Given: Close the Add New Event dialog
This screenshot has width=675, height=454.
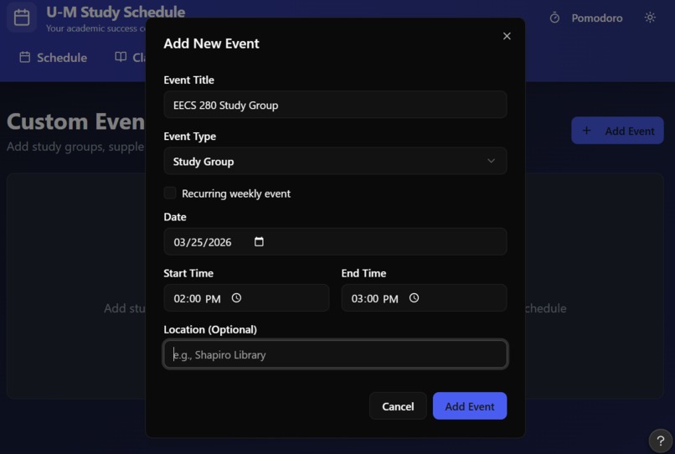Looking at the screenshot, I should (x=507, y=36).
